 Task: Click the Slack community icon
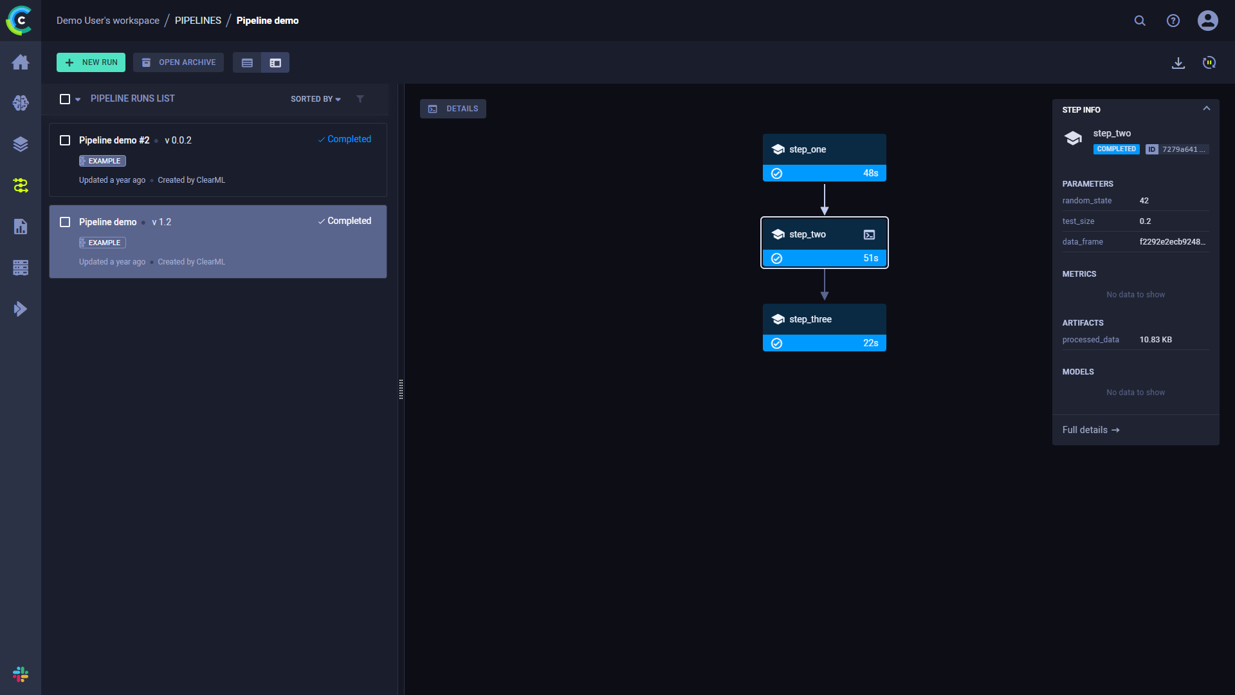tap(21, 674)
